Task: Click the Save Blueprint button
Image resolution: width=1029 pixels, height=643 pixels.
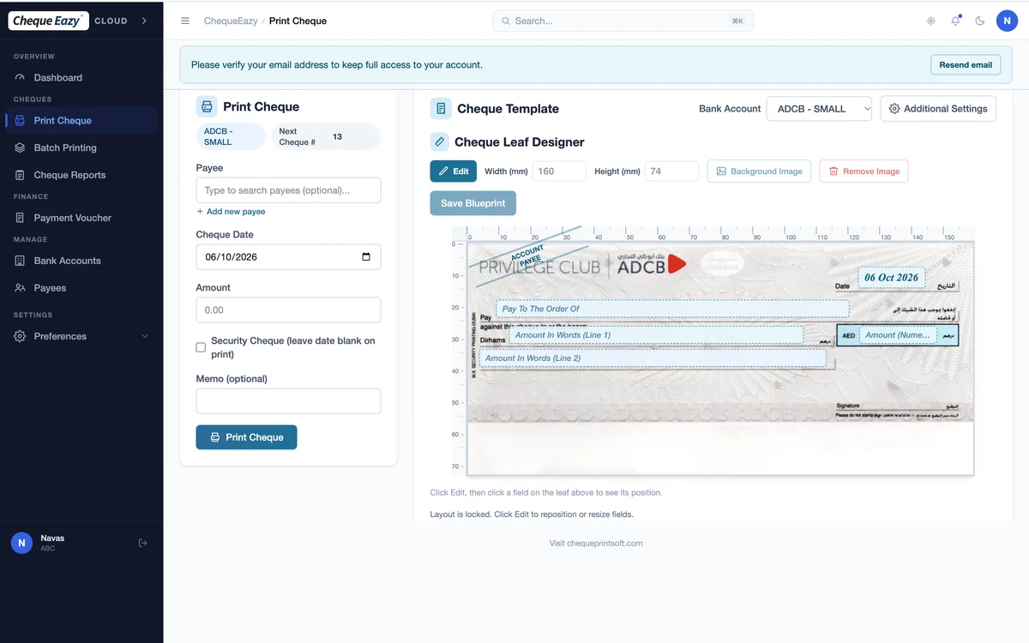Action: tap(473, 203)
